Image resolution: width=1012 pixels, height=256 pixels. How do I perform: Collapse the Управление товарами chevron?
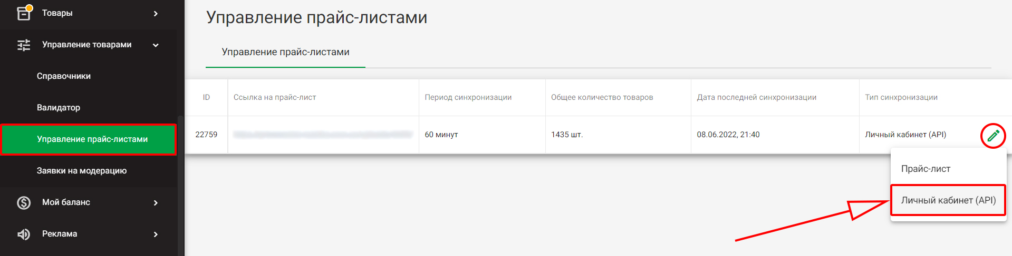point(156,45)
